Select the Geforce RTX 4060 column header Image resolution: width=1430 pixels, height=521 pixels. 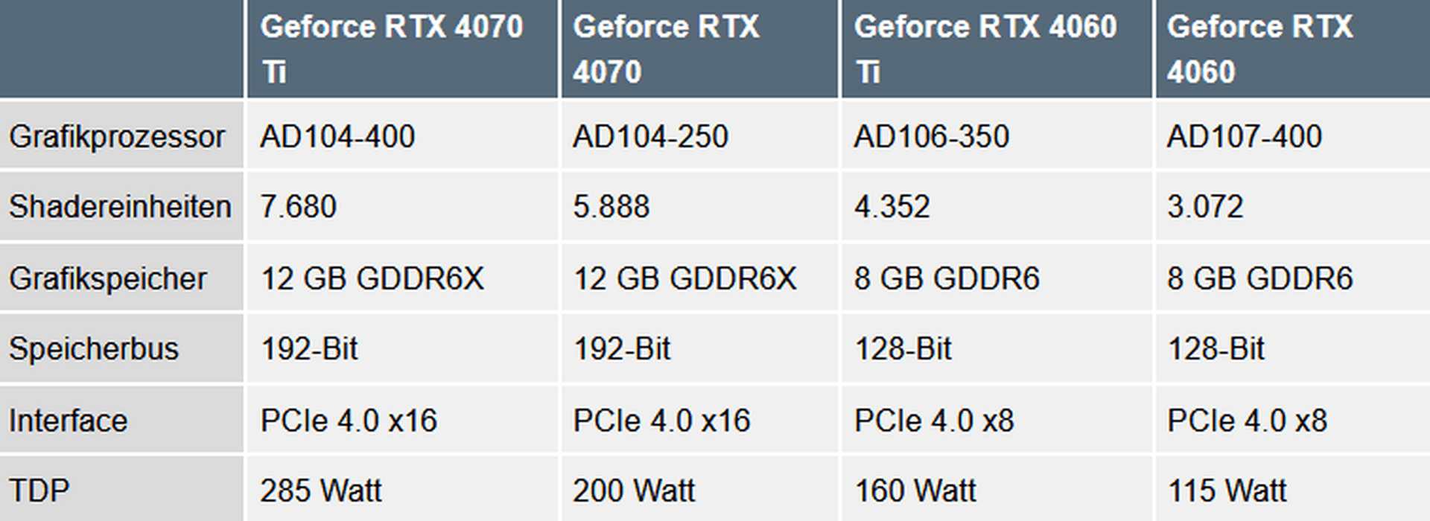tap(1259, 49)
